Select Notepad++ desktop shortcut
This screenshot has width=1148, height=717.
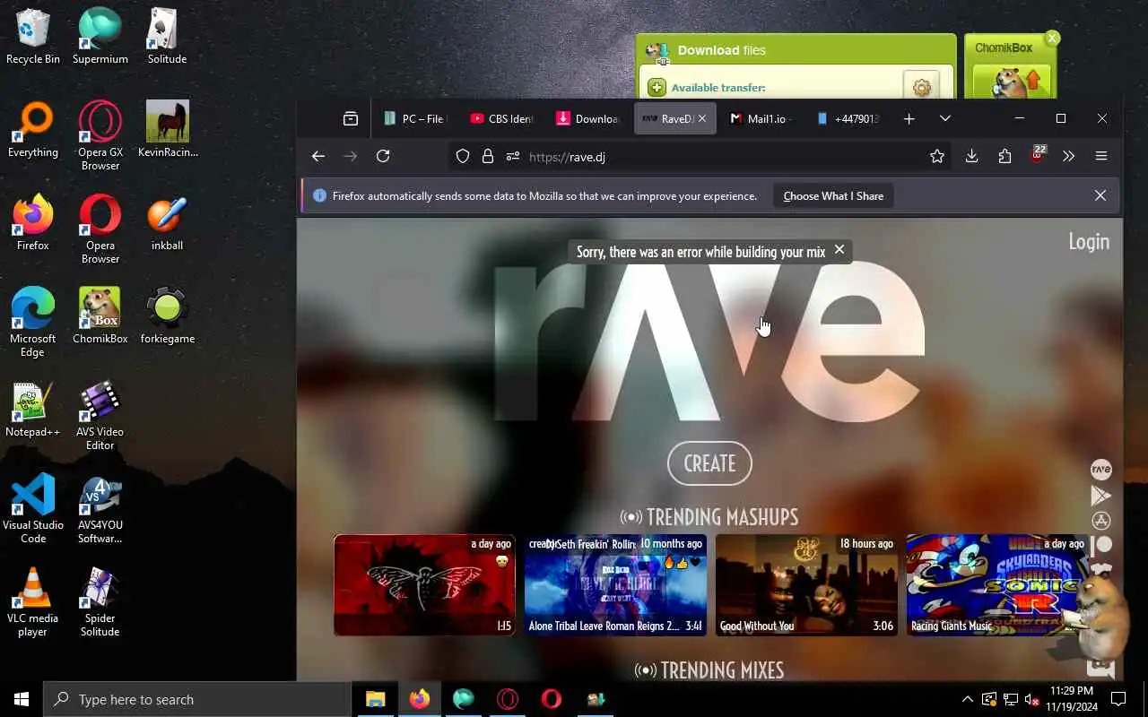(33, 409)
